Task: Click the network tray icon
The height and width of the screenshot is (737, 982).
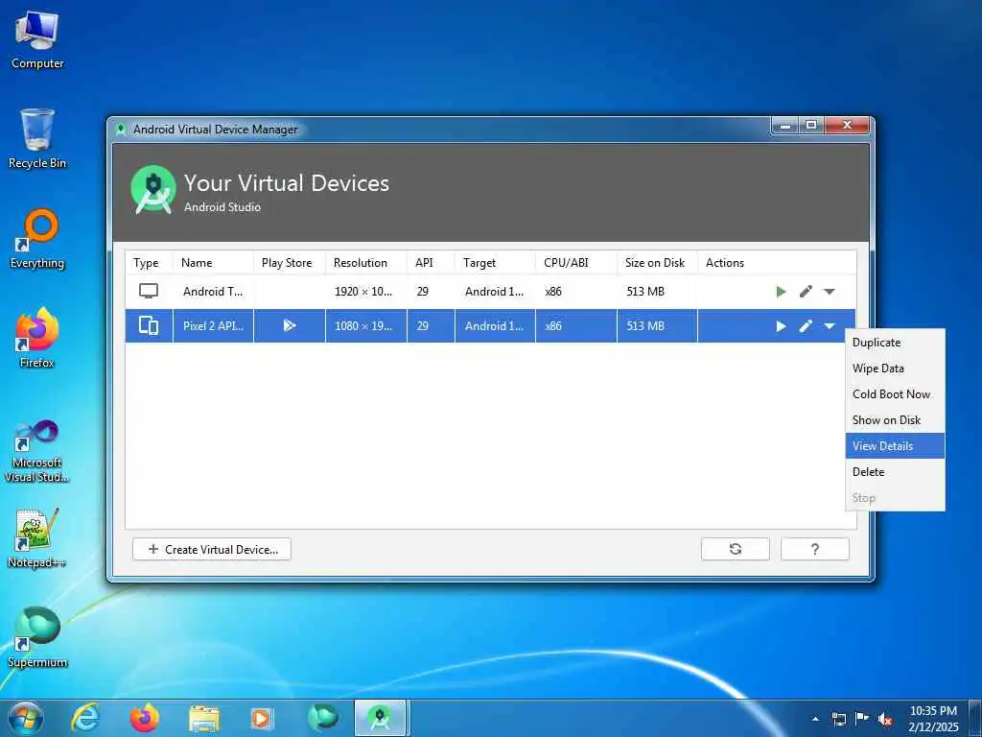Action: click(x=839, y=720)
